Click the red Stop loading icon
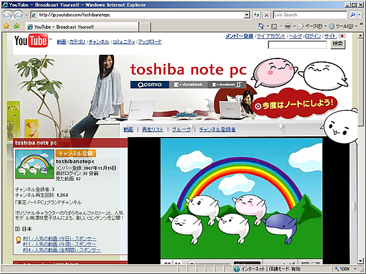 tap(267, 15)
